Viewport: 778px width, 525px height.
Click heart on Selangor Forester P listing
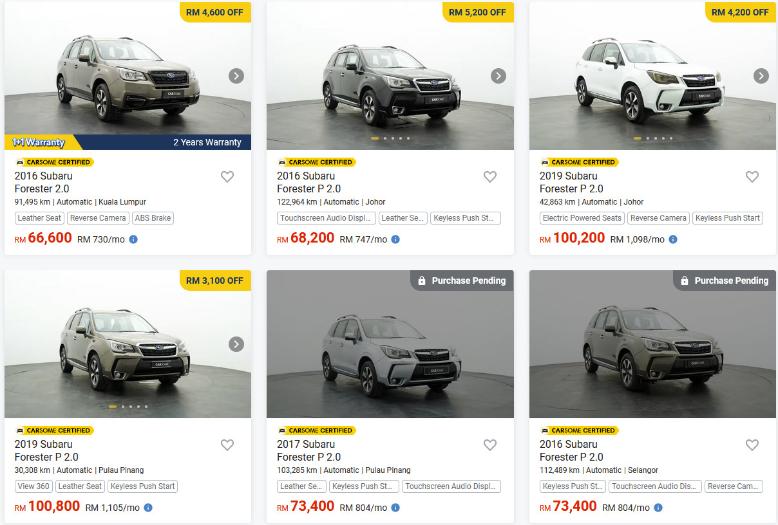click(x=752, y=445)
